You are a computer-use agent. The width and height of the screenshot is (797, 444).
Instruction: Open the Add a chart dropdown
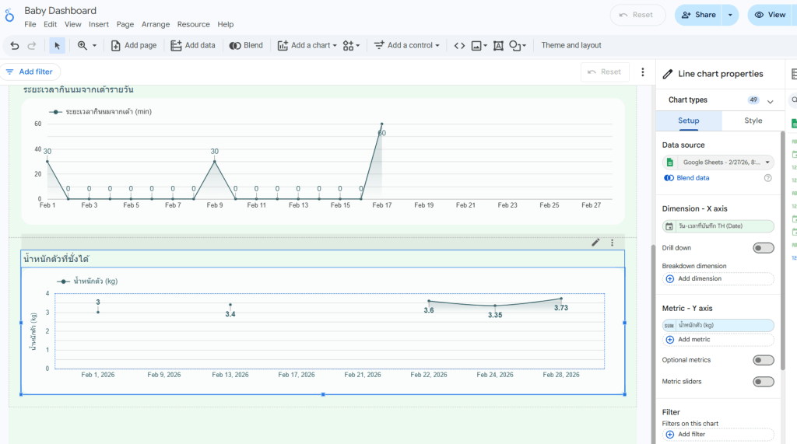[x=307, y=46]
